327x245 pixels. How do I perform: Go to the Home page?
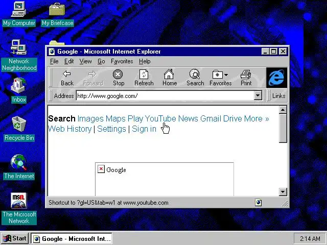click(x=169, y=78)
